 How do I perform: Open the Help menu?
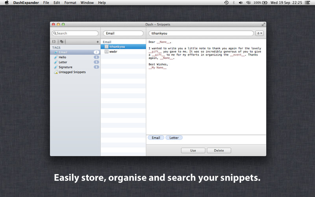[102, 3]
